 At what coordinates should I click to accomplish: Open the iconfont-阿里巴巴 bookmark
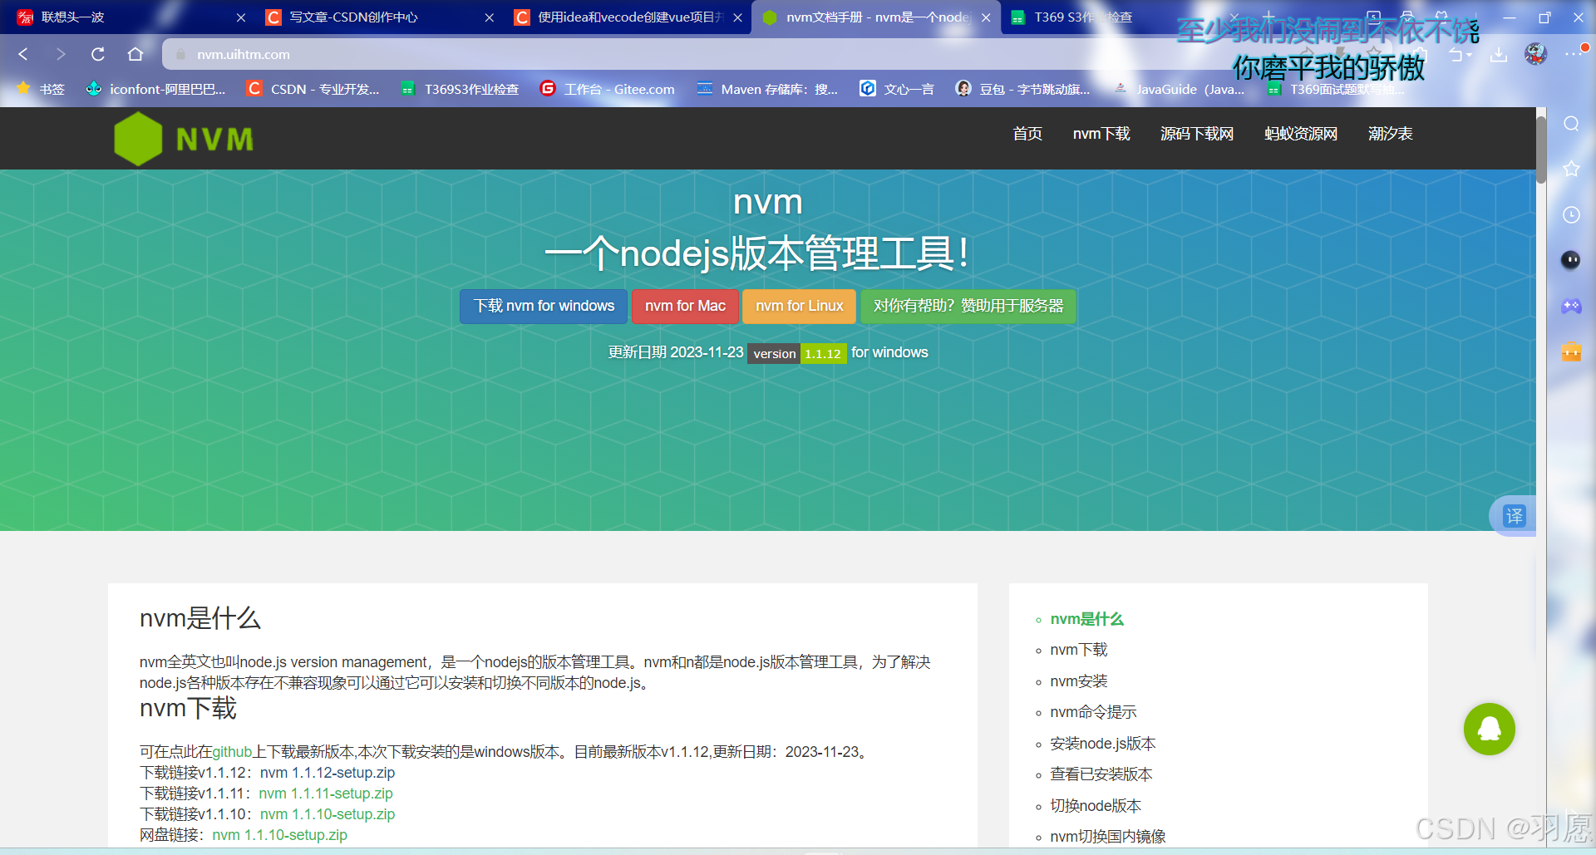[155, 89]
